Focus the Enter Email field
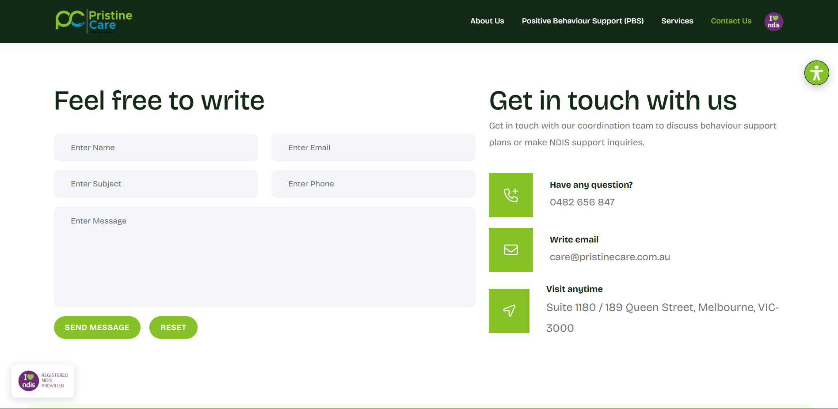The image size is (838, 409). [x=373, y=148]
